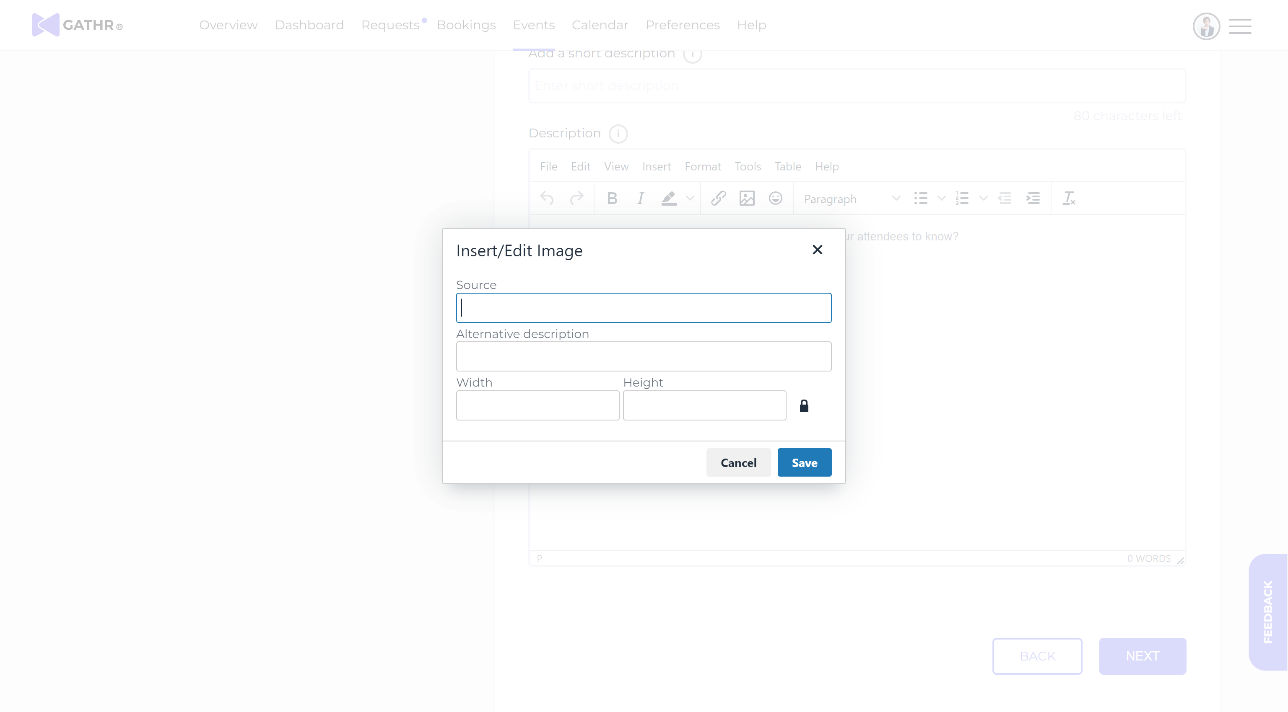The width and height of the screenshot is (1288, 712).
Task: Expand the bullet list style arrow
Action: pyautogui.click(x=941, y=199)
